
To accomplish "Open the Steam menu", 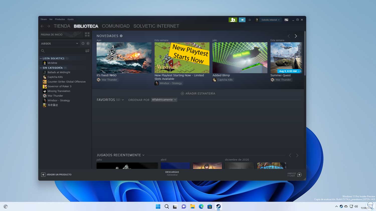I will point(44,19).
